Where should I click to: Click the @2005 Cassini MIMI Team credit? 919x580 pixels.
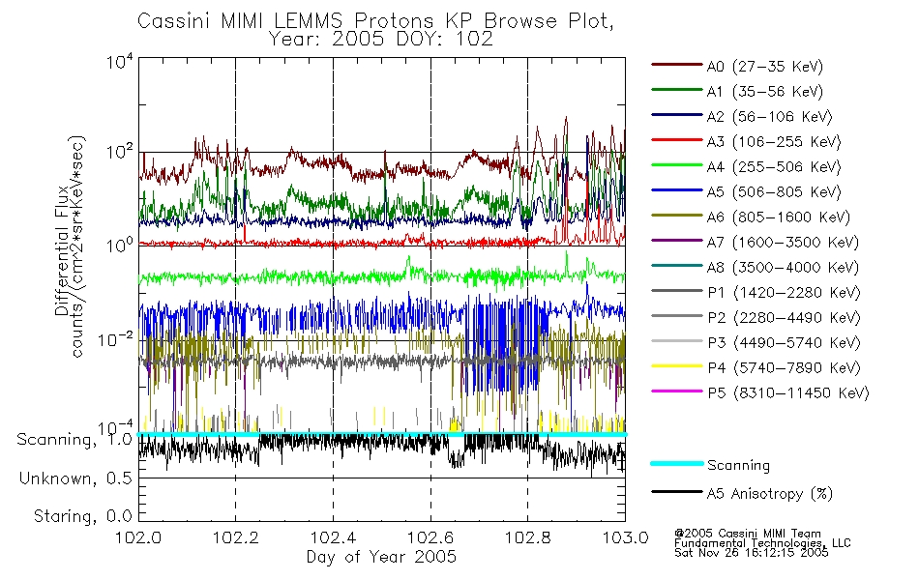coord(747,534)
